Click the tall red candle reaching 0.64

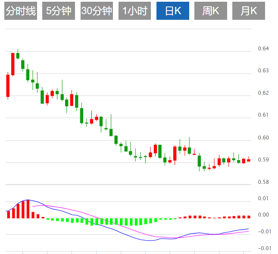click(x=13, y=64)
